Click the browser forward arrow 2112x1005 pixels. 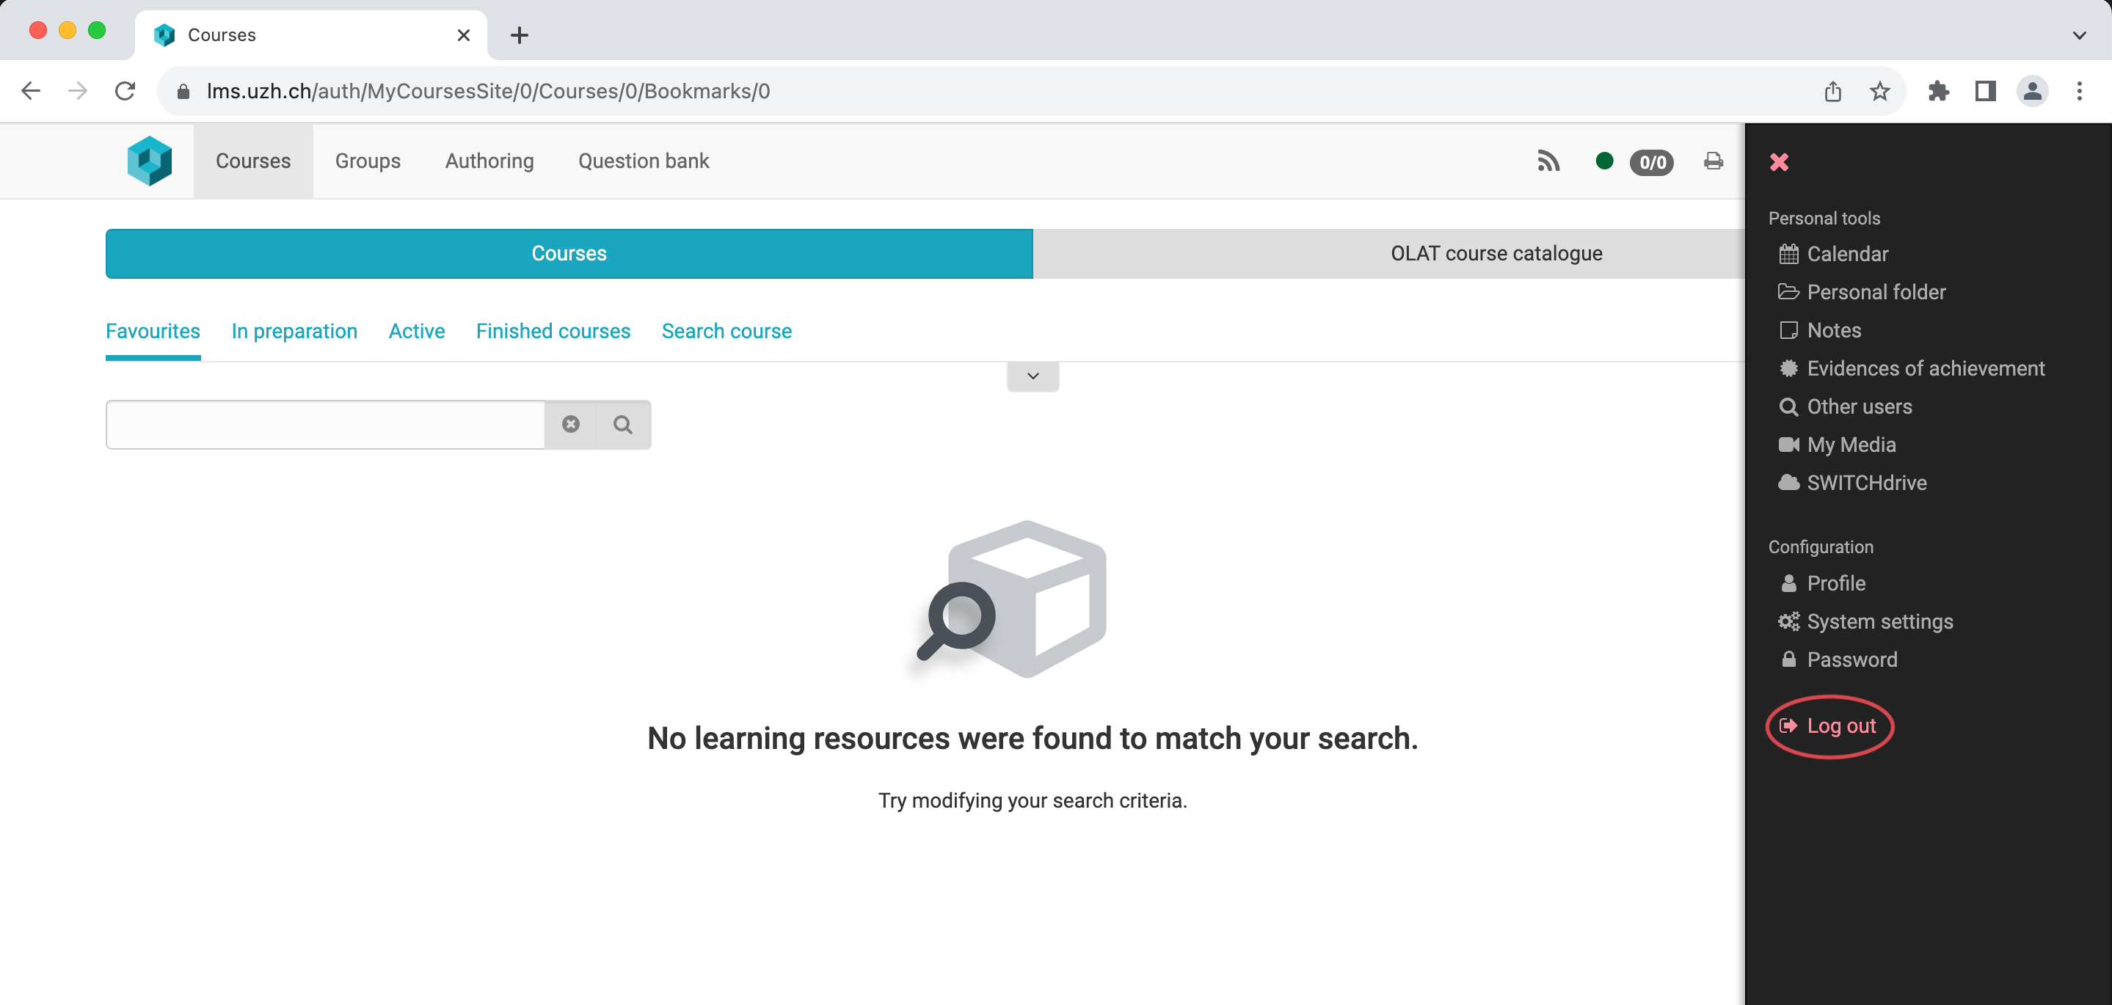click(78, 91)
